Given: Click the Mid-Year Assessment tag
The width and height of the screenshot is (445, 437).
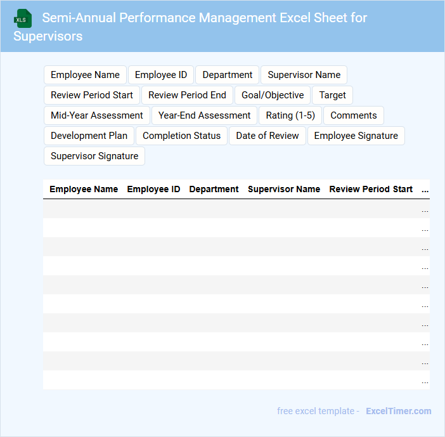Looking at the screenshot, I should [x=97, y=115].
